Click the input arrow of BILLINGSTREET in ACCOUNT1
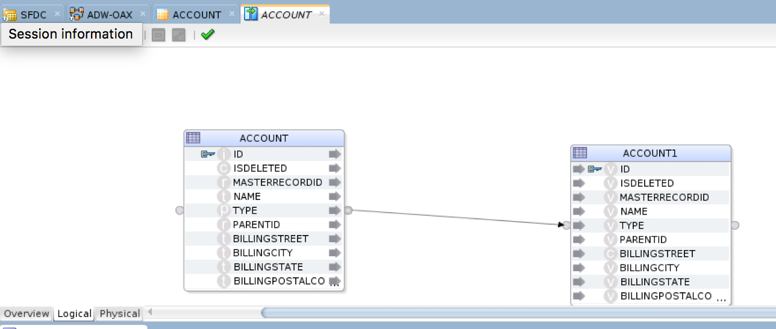Image resolution: width=776 pixels, height=329 pixels. 579,254
